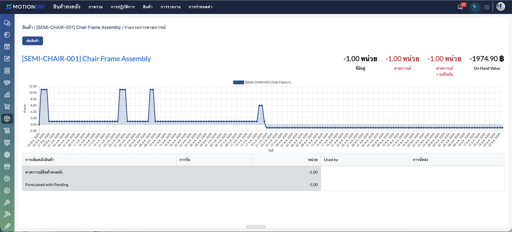This screenshot has height=232, width=512.
Task: Click the คาดการณ์ + รอยืนยัน value
Action: point(444,59)
